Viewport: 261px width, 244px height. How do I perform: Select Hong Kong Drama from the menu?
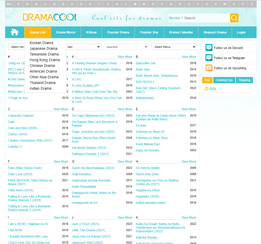pyautogui.click(x=45, y=60)
